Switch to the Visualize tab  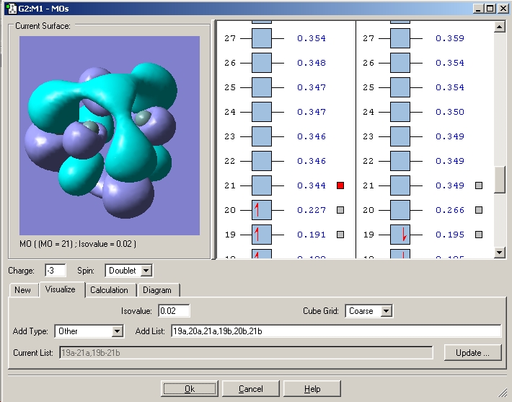(x=61, y=289)
